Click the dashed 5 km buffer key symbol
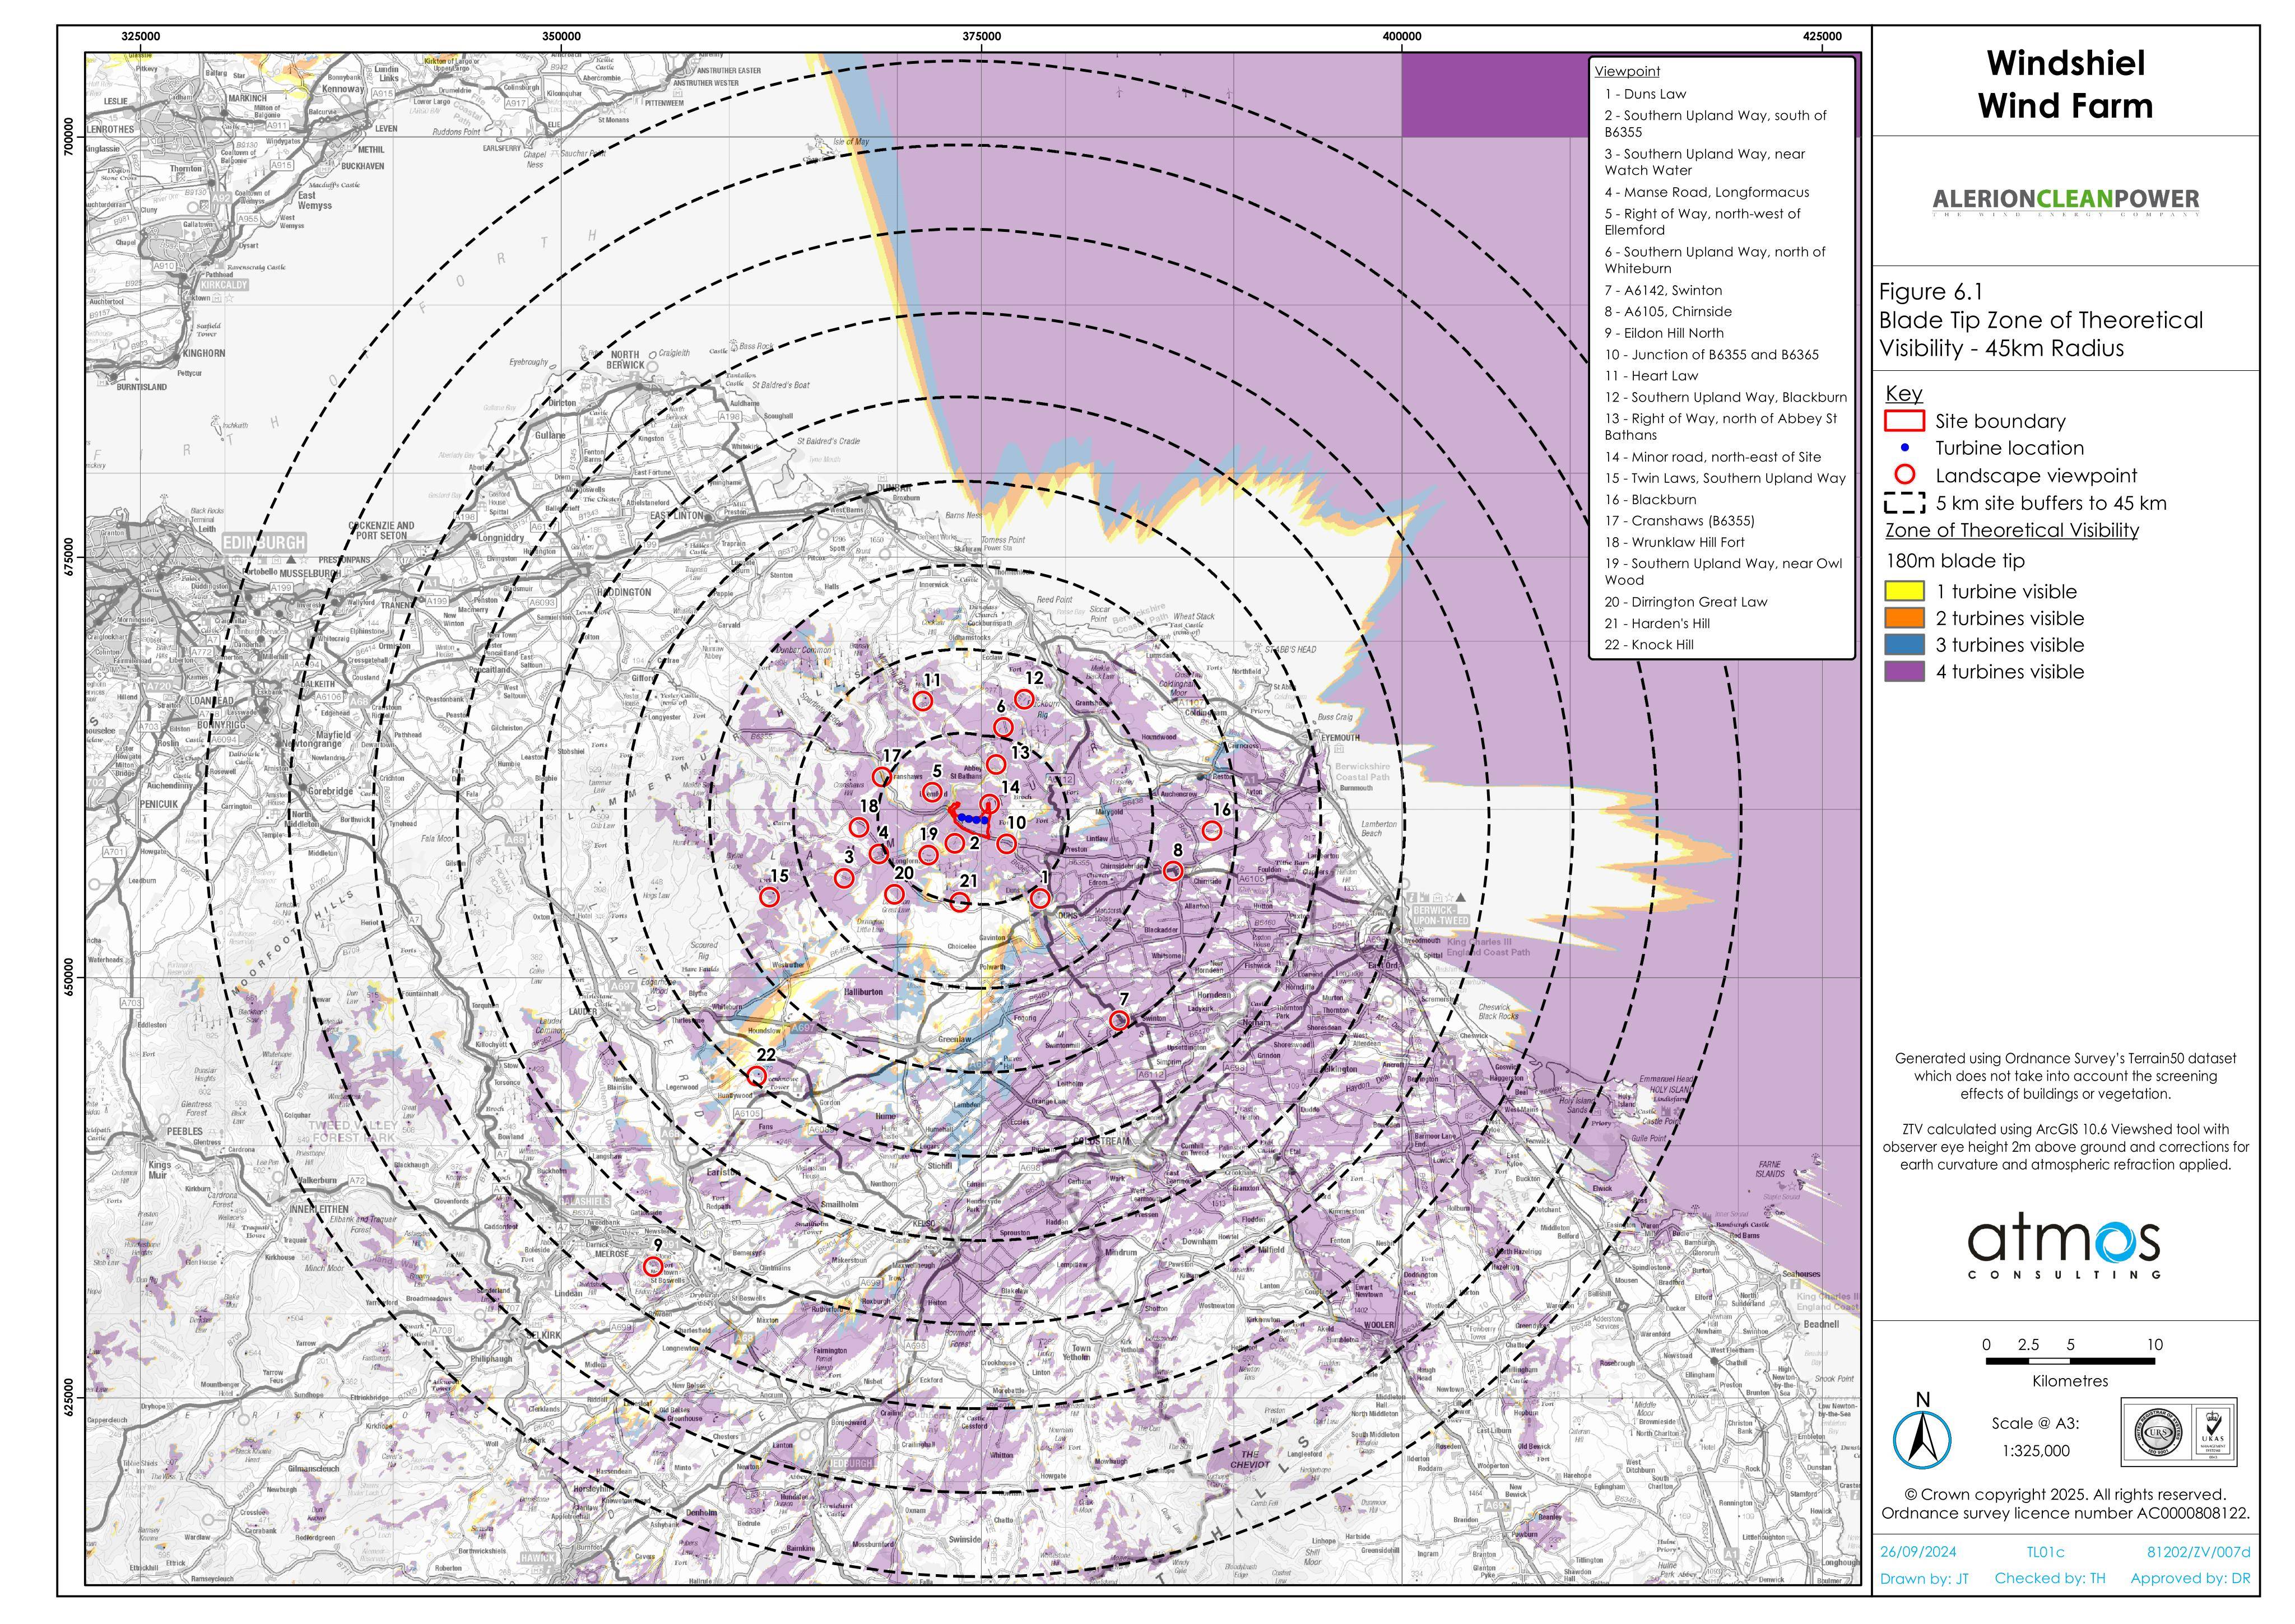 (x=1904, y=503)
